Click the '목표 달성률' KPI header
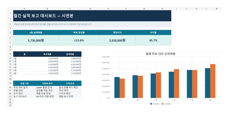The width and height of the screenshot is (229, 114). [x=79, y=33]
